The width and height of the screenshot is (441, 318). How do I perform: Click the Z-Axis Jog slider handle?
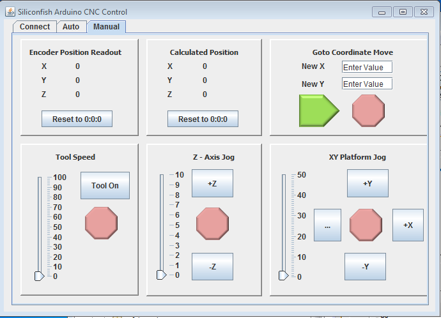coord(162,275)
